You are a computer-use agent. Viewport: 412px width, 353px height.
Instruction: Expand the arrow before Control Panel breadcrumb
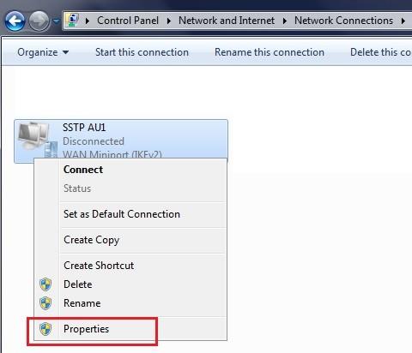point(88,21)
